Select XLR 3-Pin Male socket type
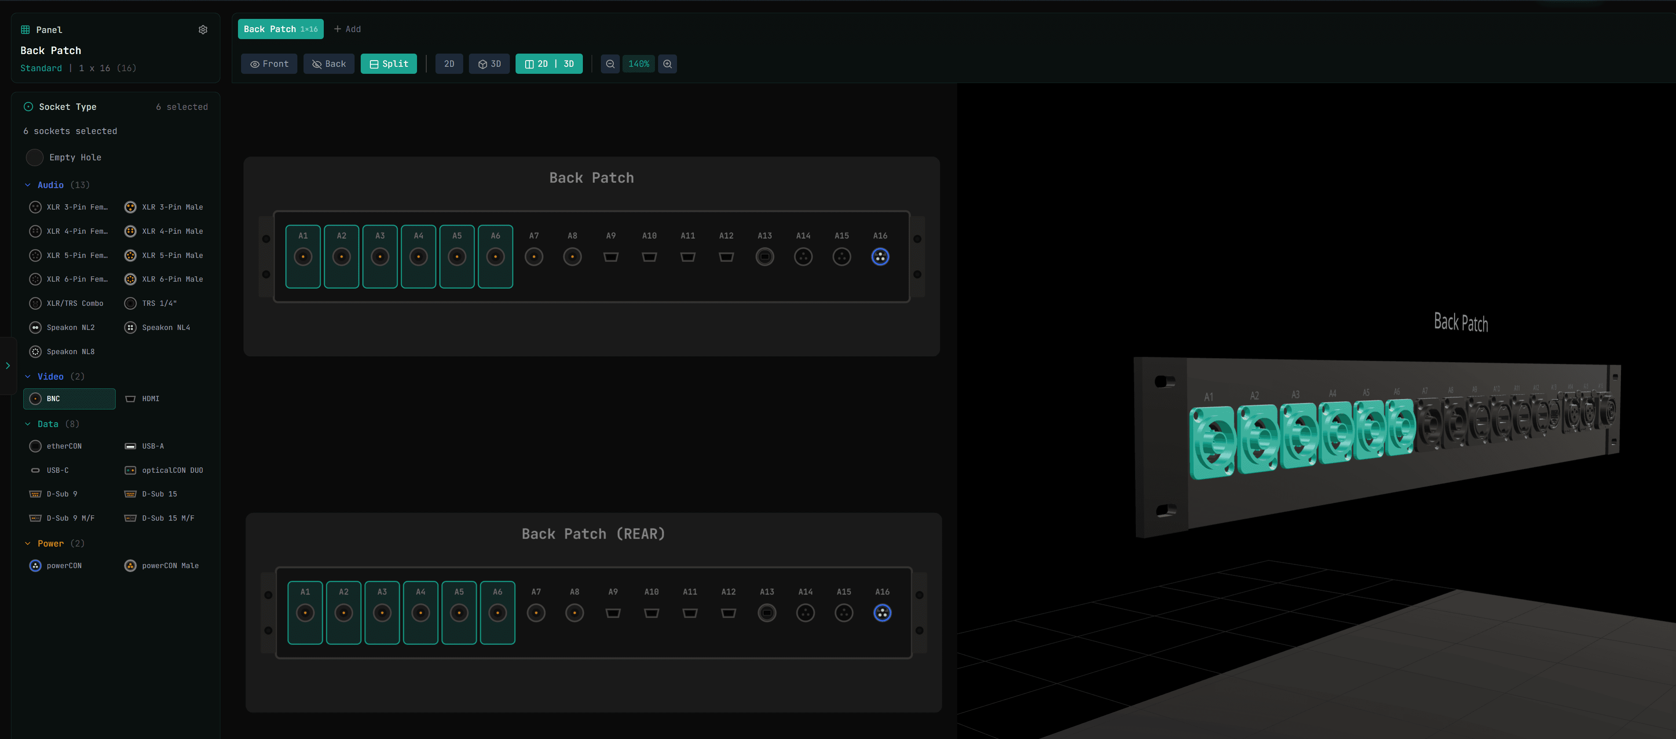This screenshot has height=739, width=1676. click(165, 207)
